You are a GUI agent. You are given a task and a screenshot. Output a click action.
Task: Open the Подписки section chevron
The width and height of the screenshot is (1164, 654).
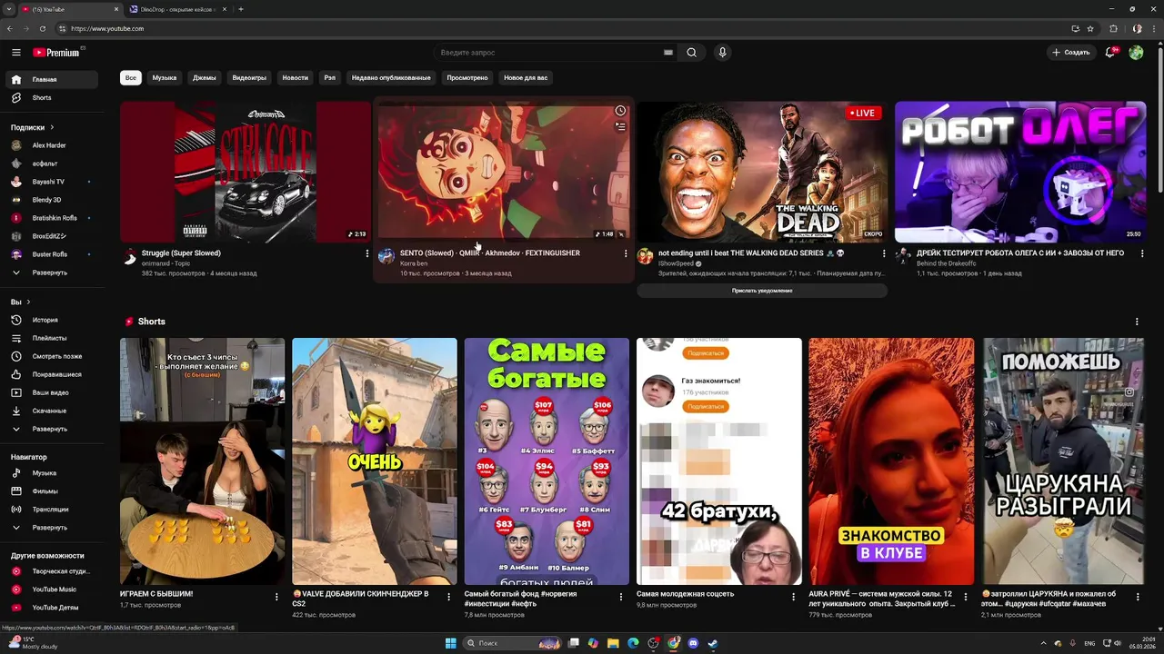point(52,127)
